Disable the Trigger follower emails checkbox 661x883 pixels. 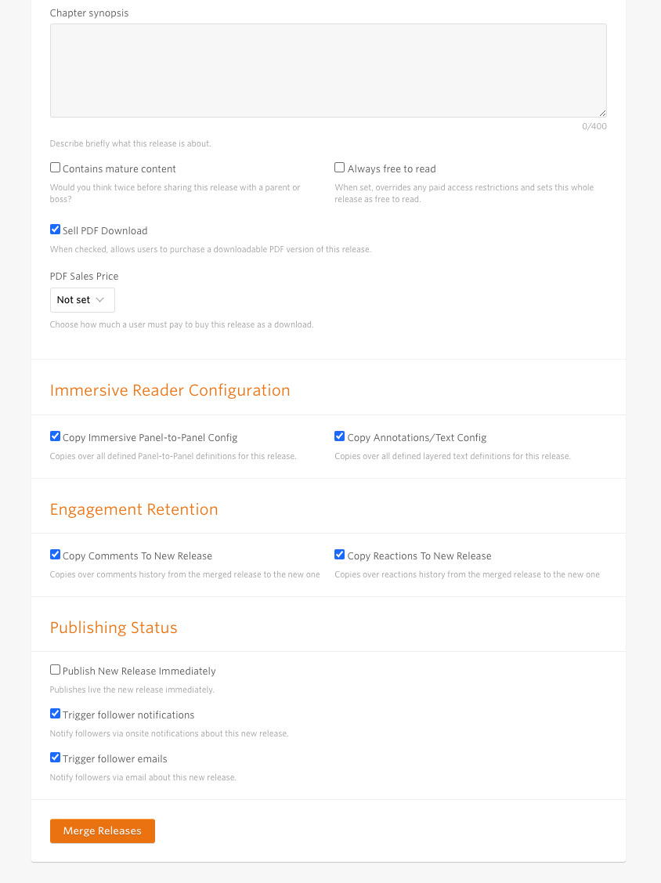coord(55,758)
